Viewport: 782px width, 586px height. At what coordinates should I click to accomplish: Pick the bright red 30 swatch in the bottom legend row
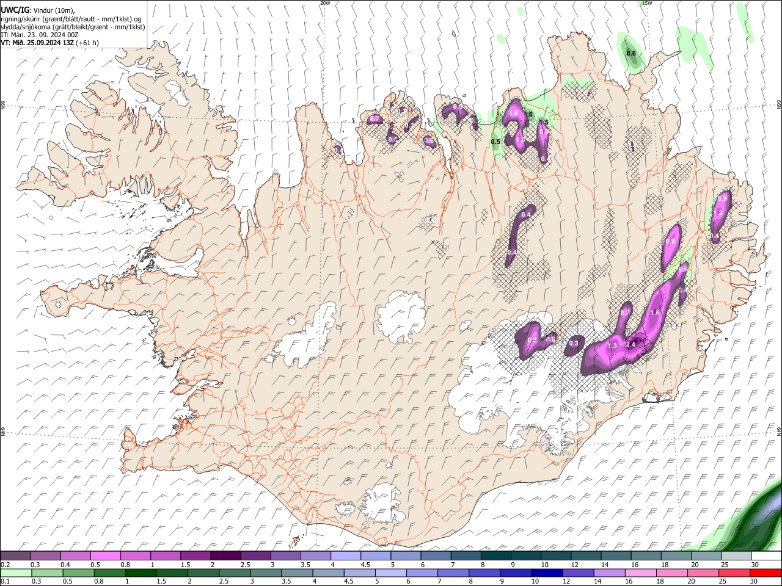click(765, 573)
